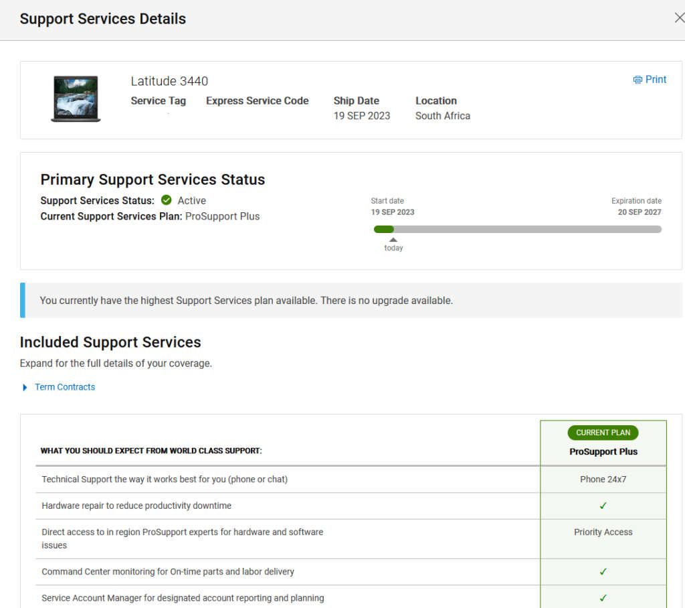685x608 pixels.
Task: Click the ProSupport Plus column header
Action: coord(603,452)
